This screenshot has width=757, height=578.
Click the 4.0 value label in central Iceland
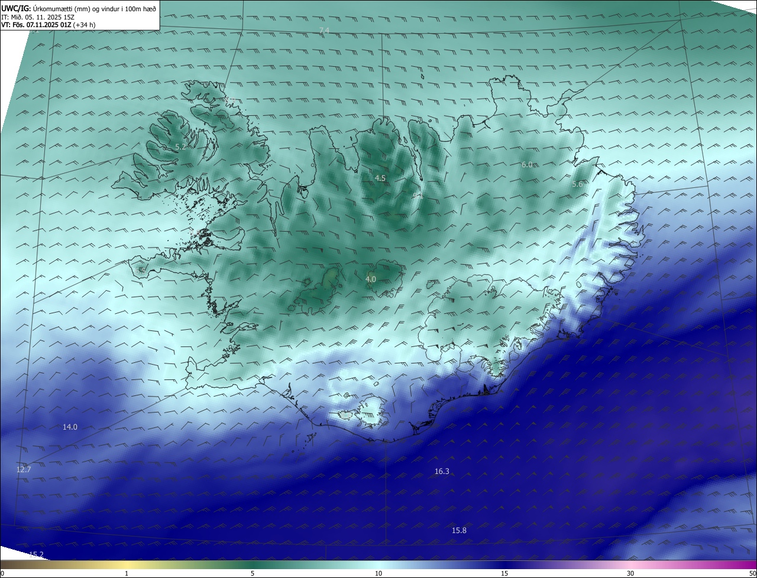coord(371,279)
